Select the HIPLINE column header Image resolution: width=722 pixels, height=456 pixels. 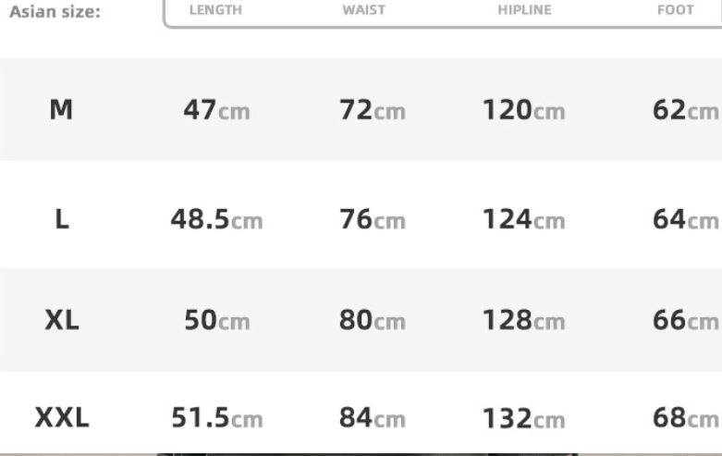523,10
